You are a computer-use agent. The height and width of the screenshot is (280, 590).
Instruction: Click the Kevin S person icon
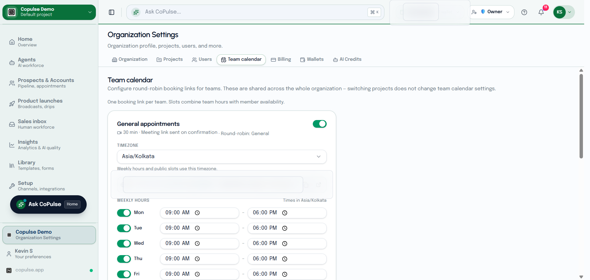(x=9, y=254)
